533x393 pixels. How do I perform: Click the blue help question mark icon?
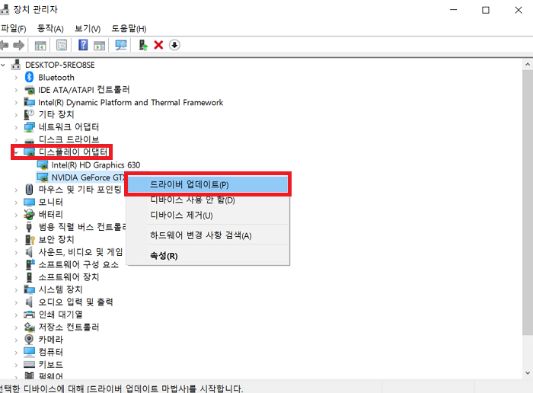click(x=83, y=45)
